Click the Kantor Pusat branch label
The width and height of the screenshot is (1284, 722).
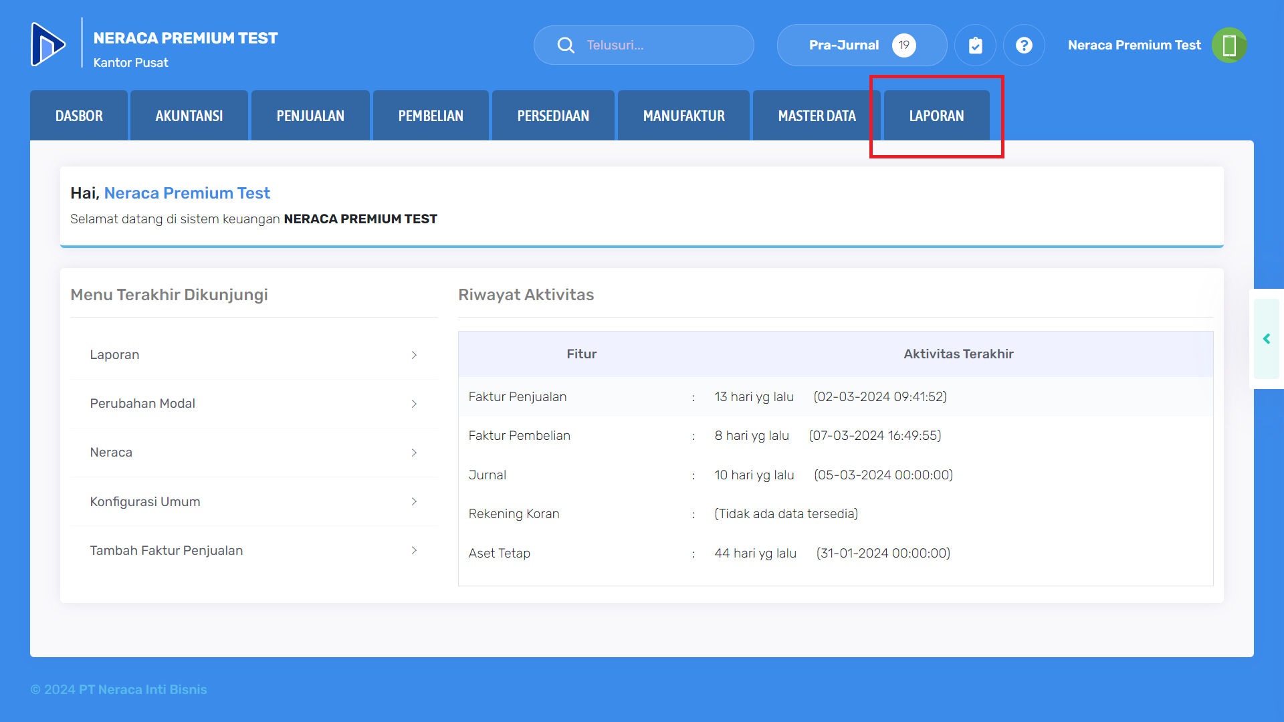(130, 63)
